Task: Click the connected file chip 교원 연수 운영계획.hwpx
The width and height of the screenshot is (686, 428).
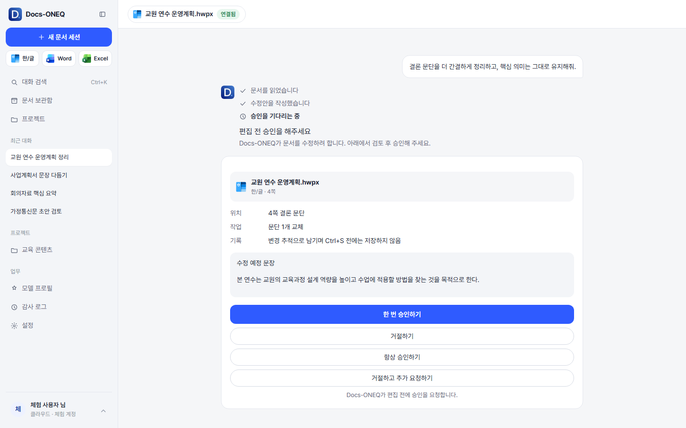Action: (186, 14)
